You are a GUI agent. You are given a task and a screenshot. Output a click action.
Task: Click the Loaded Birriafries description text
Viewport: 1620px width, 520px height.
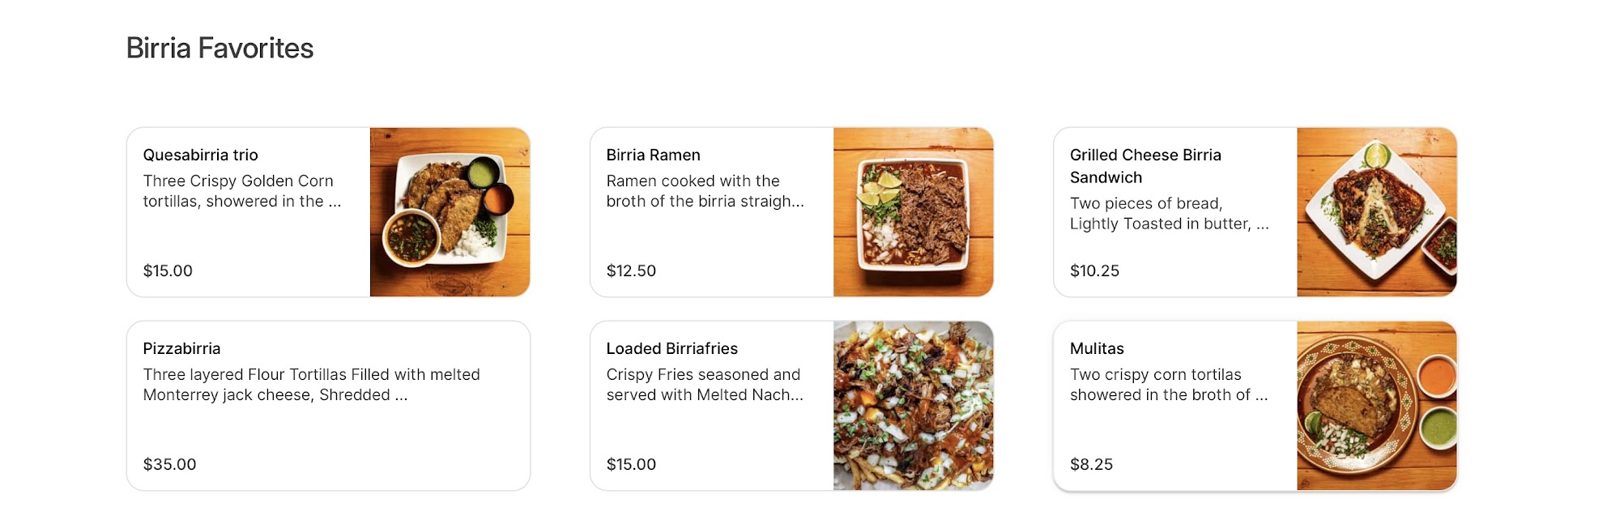[705, 385]
